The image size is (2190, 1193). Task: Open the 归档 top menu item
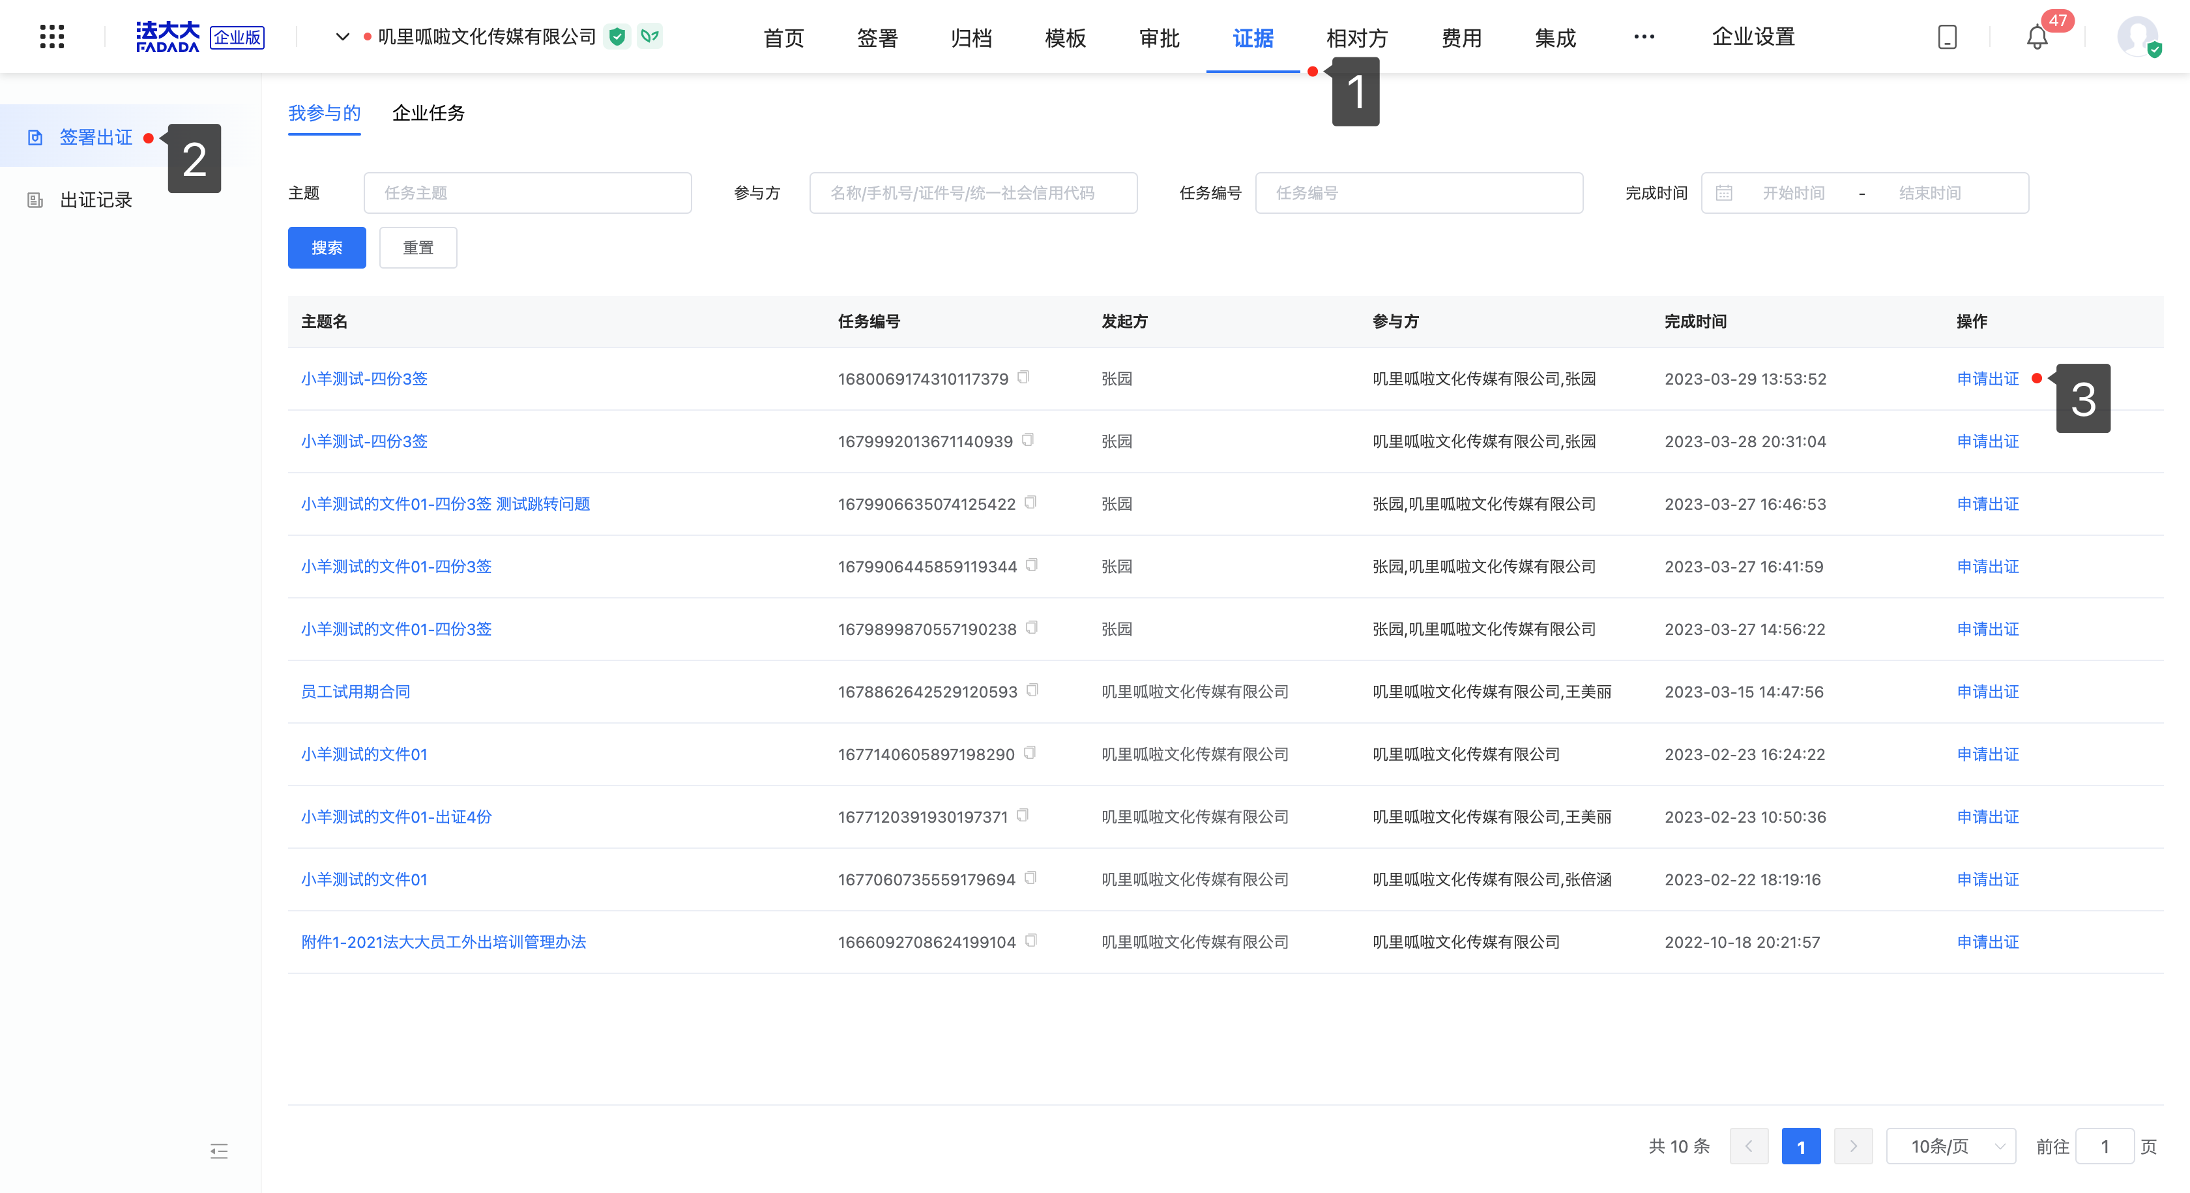tap(971, 38)
